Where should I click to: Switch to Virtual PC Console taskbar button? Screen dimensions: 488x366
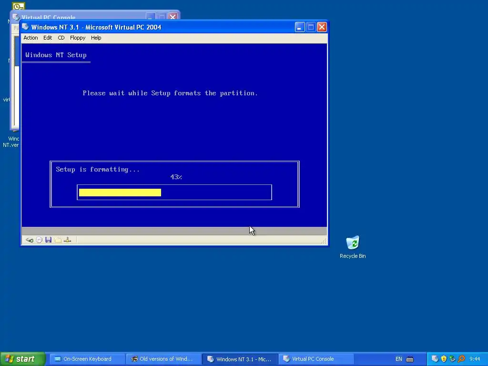pos(316,359)
